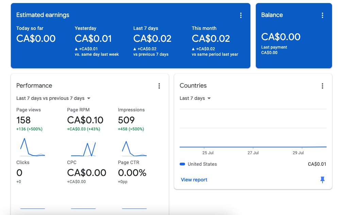Viewport: 347px width, 215px height.
Task: Open the Estimated earnings card options menu
Action: [241, 15]
